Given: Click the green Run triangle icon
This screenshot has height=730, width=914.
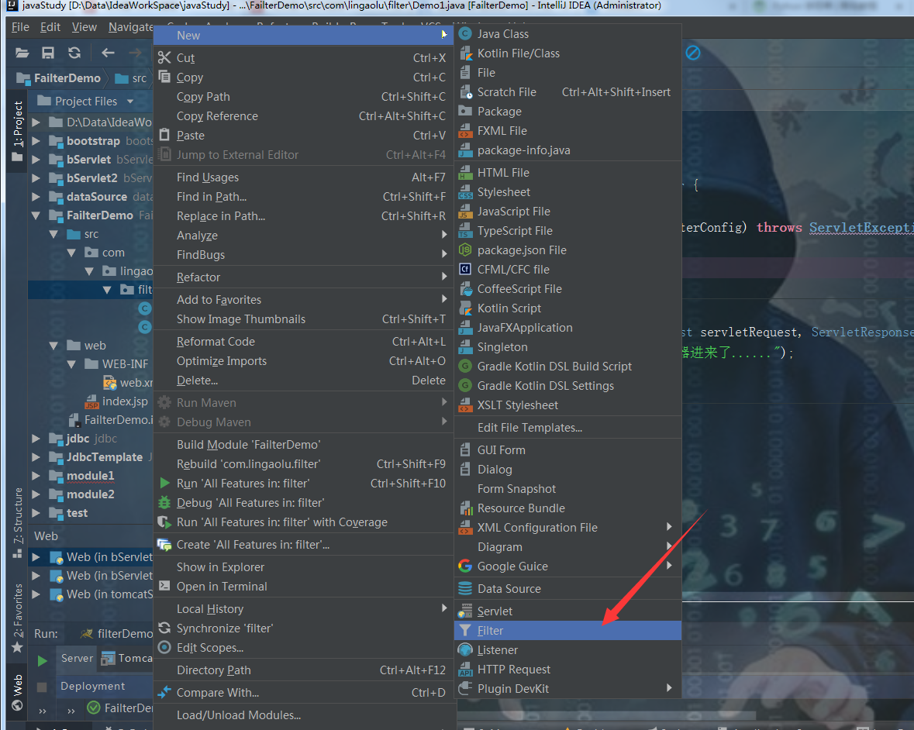Looking at the screenshot, I should tap(164, 483).
